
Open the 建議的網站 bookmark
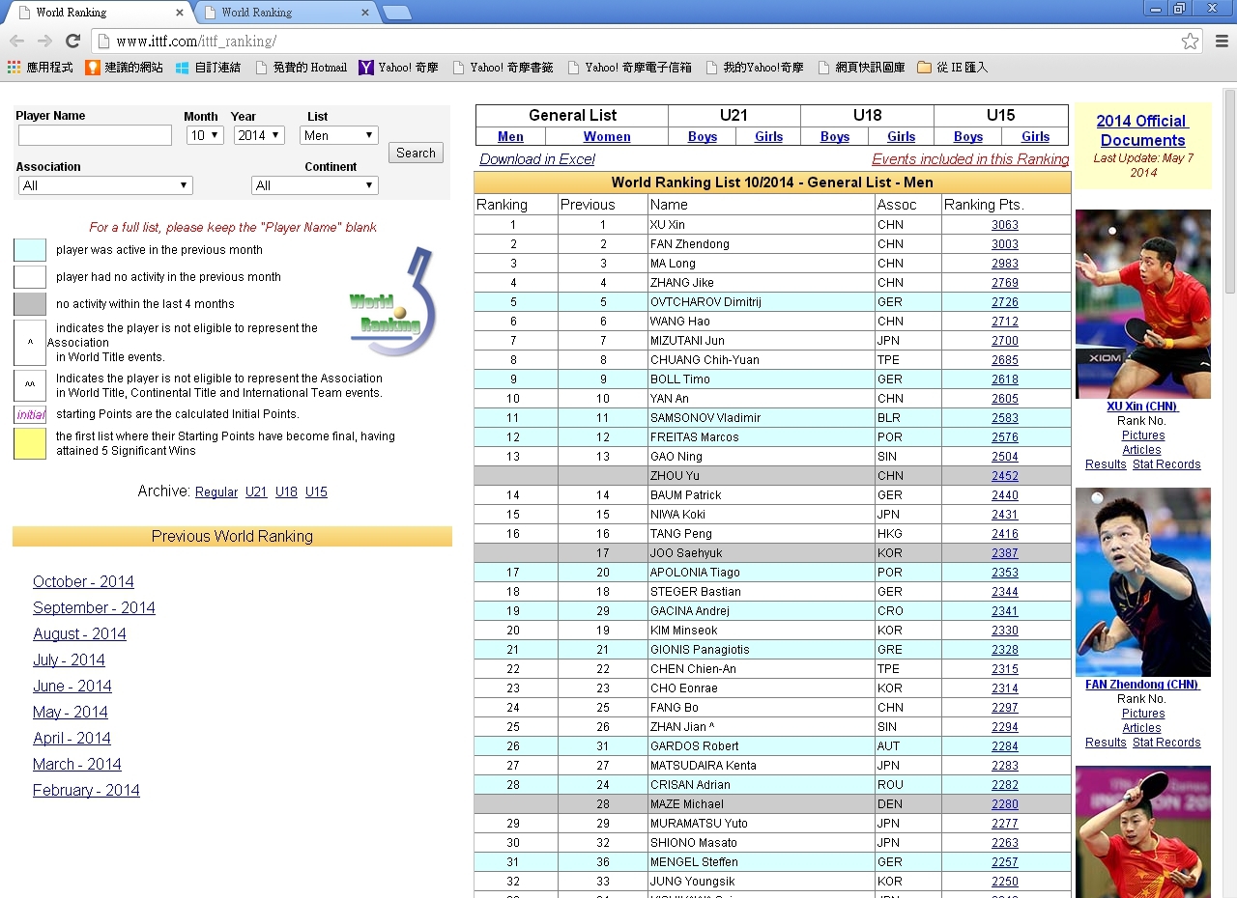click(124, 68)
